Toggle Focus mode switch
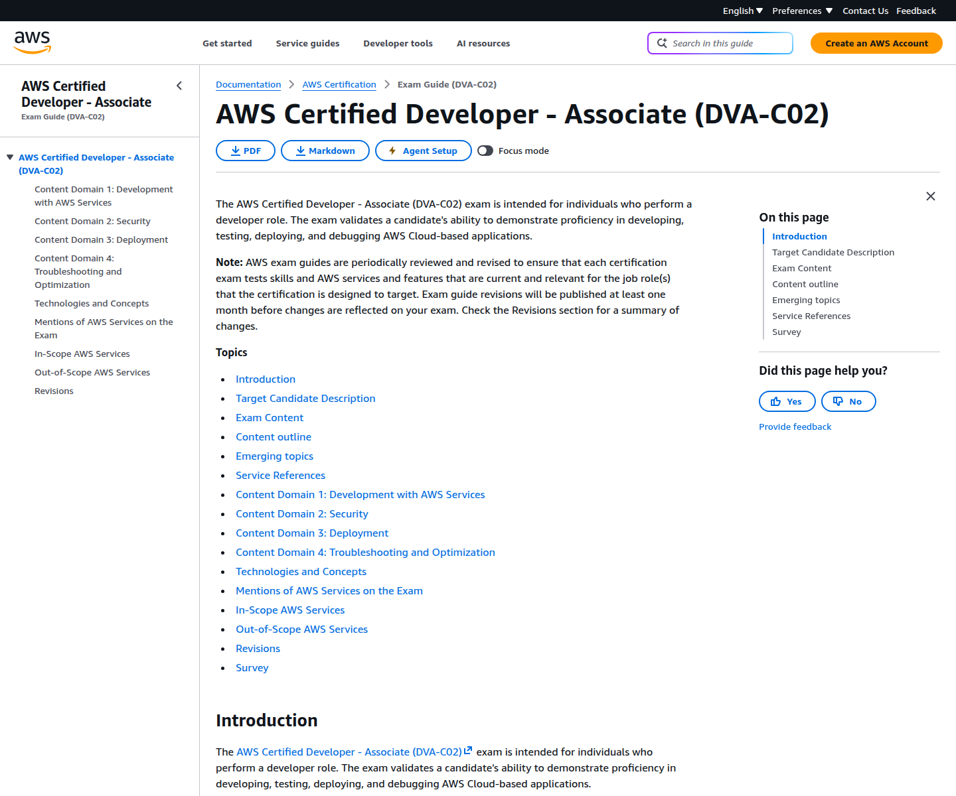Image resolution: width=956 pixels, height=796 pixels. (485, 151)
